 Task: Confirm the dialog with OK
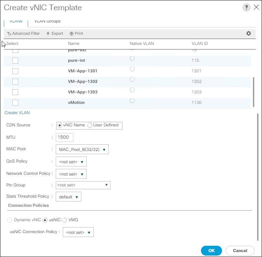click(211, 251)
